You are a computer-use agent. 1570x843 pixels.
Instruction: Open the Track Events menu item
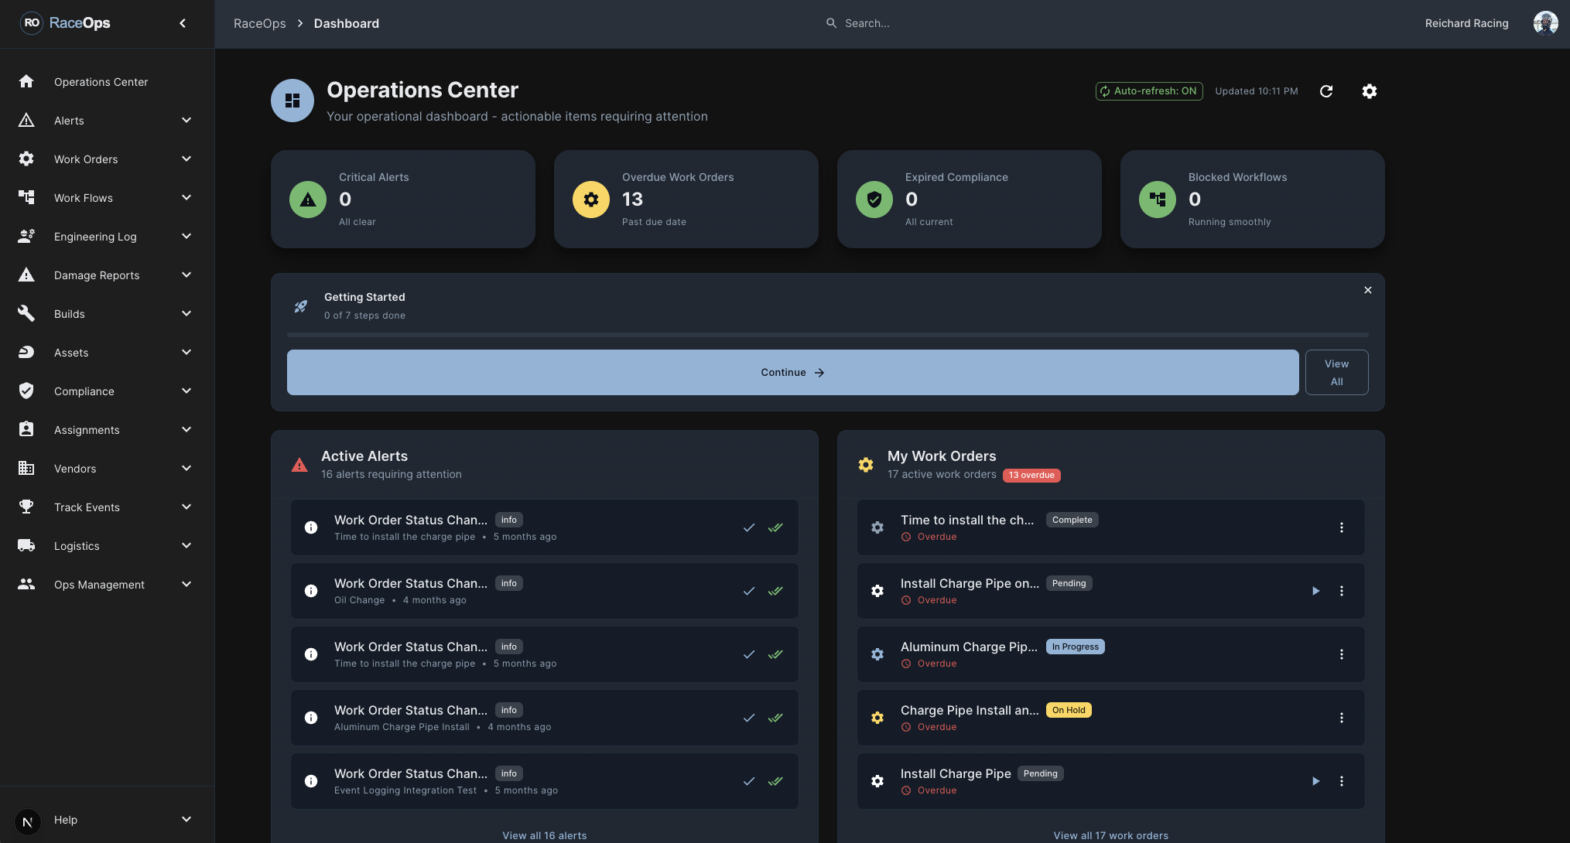87,507
